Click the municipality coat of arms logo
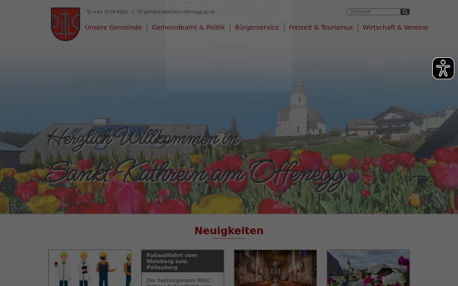 [x=66, y=24]
